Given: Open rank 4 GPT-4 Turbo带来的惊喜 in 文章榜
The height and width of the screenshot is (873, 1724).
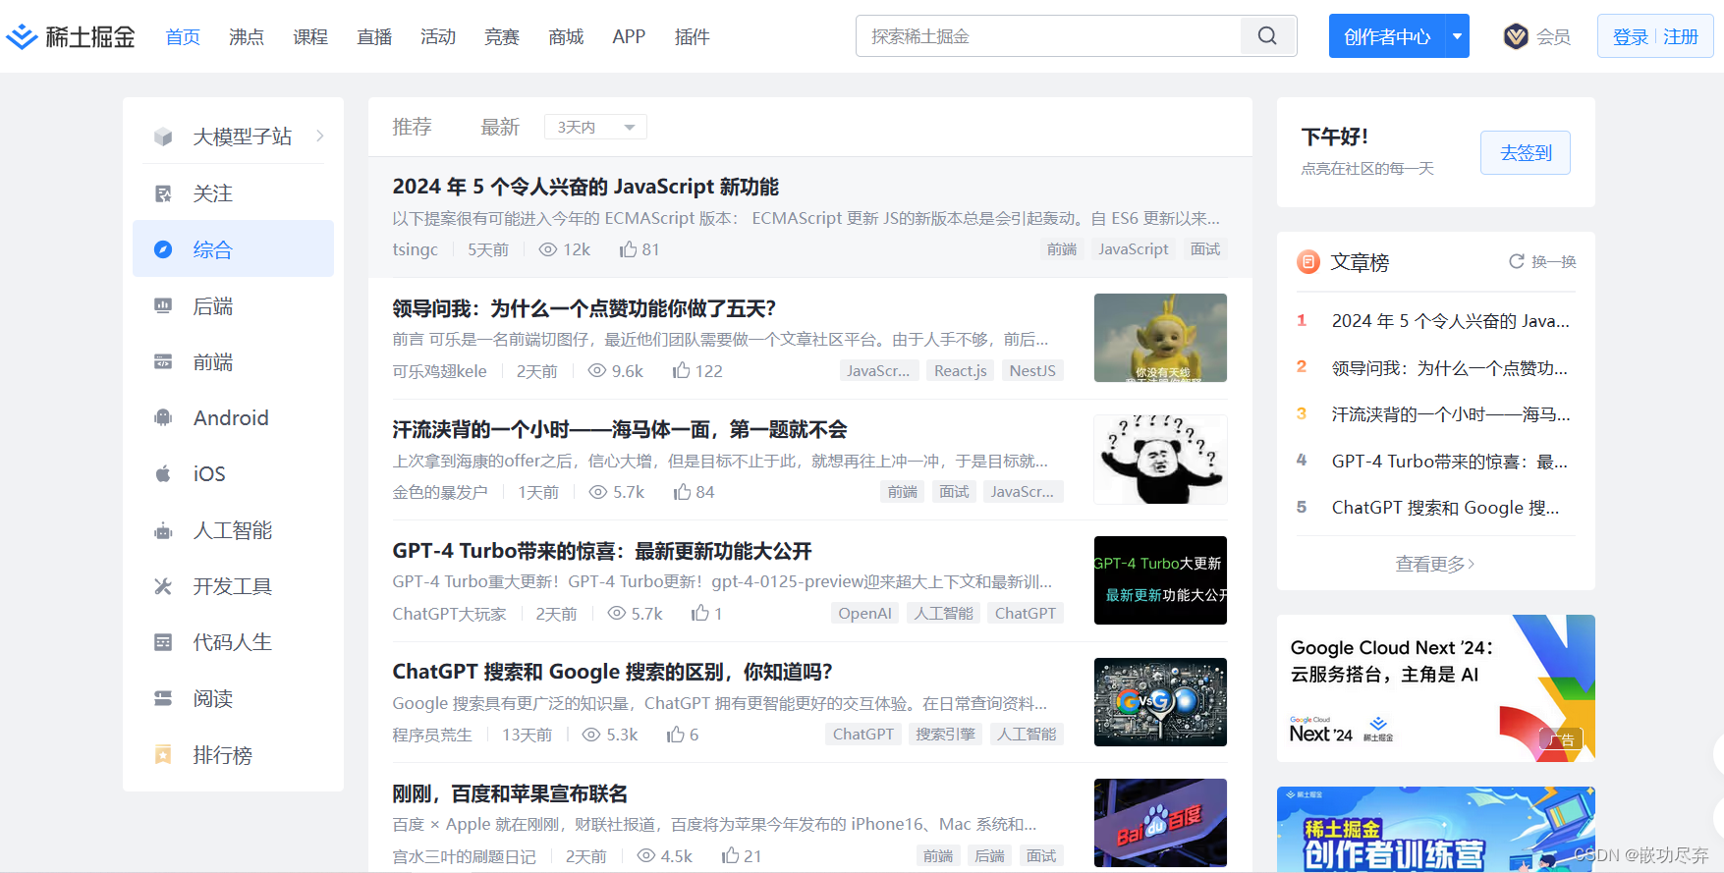Looking at the screenshot, I should (x=1449, y=461).
